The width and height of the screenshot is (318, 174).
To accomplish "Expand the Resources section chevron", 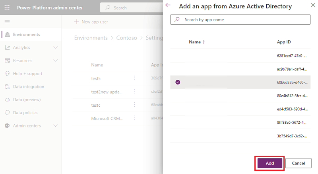I will tap(55, 61).
